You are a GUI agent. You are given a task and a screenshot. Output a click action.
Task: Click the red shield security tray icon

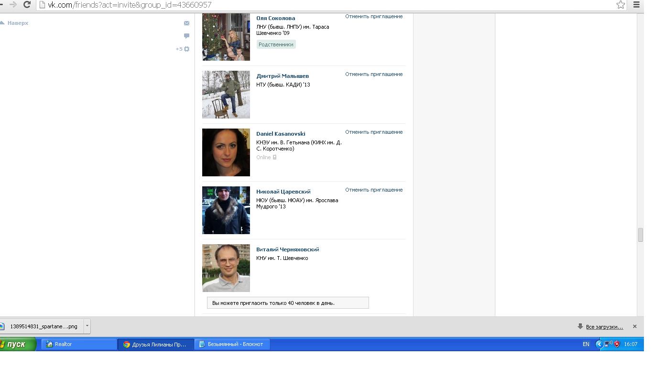(617, 344)
